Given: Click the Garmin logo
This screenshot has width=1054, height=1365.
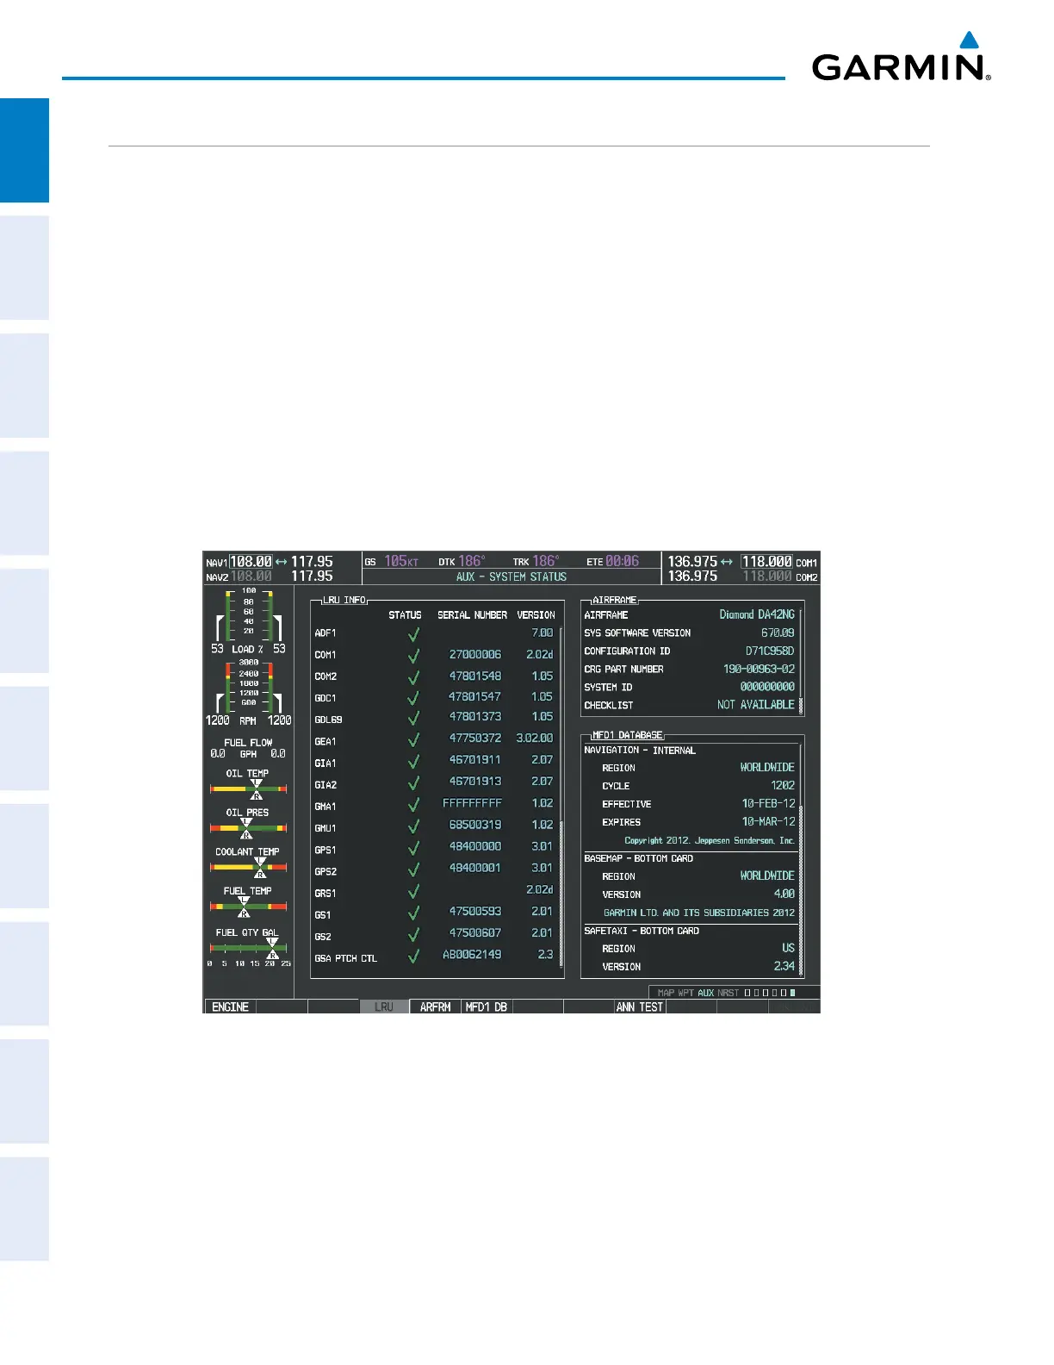Looking at the screenshot, I should pyautogui.click(x=901, y=56).
